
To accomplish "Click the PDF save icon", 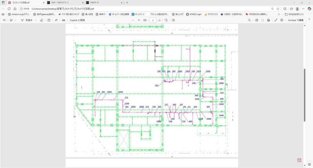I will [263, 20].
